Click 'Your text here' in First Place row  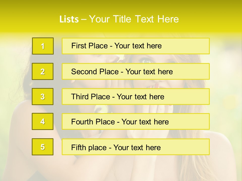pos(138,46)
